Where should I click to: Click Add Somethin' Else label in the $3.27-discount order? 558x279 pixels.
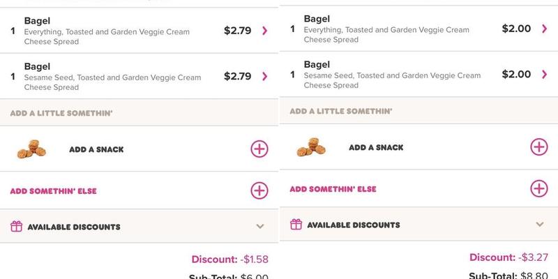[333, 189]
